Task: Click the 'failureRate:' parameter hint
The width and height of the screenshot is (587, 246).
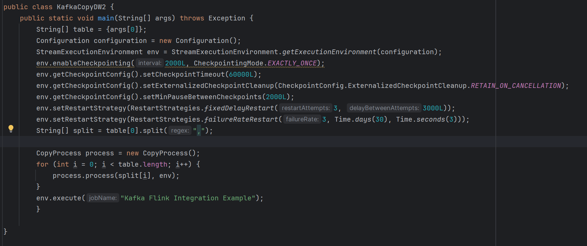Action: pyautogui.click(x=302, y=119)
